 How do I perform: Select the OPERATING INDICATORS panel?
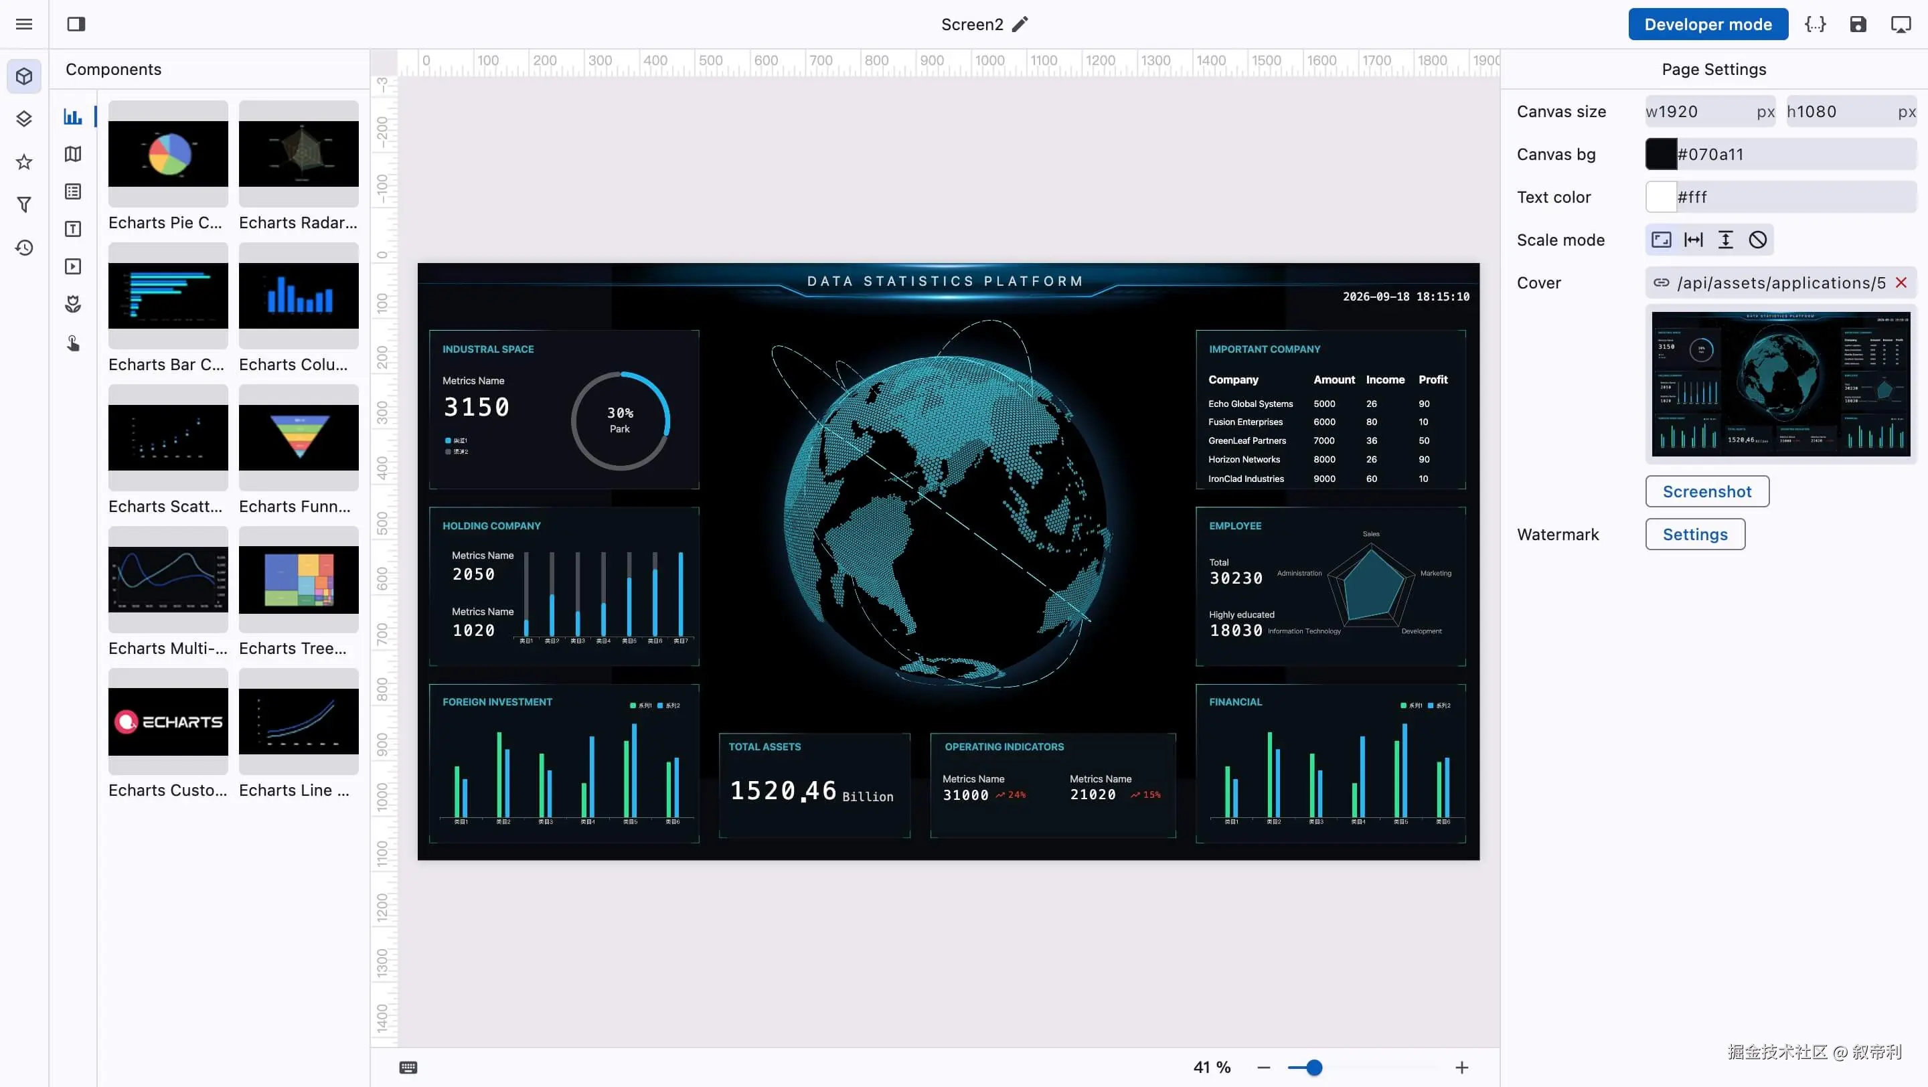click(x=1053, y=786)
